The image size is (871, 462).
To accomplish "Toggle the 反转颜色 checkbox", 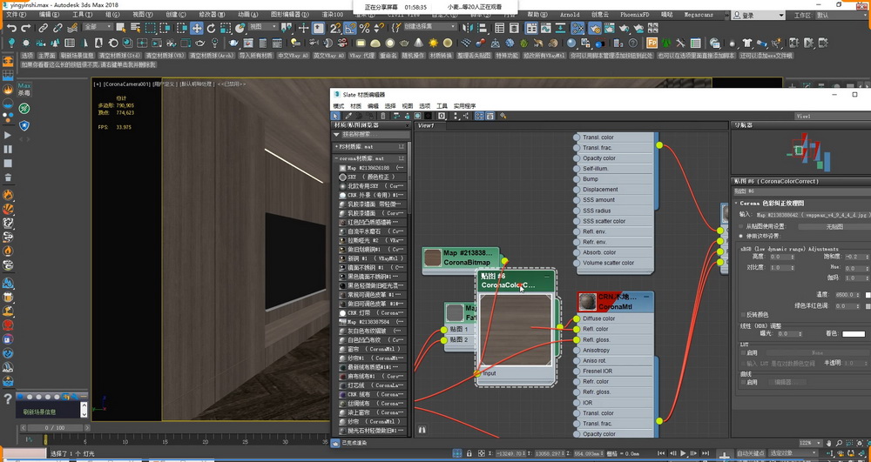I will tap(743, 314).
